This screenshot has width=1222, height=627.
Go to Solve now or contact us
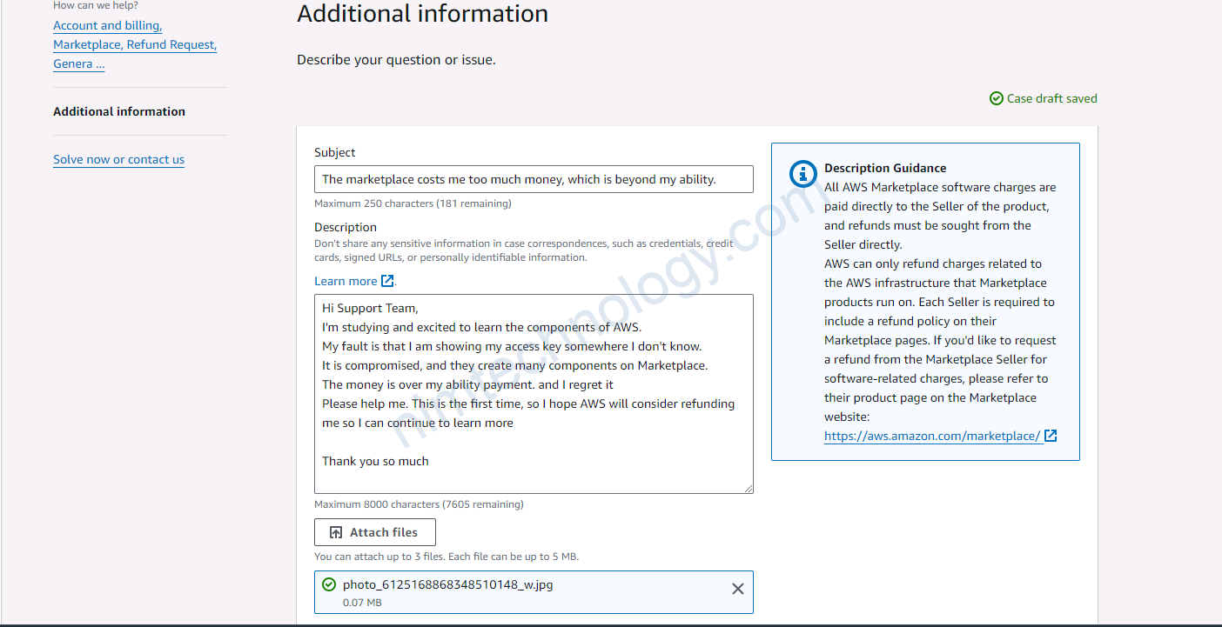coord(118,159)
